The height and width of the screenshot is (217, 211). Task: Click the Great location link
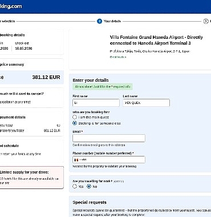pyautogui.click(x=118, y=57)
